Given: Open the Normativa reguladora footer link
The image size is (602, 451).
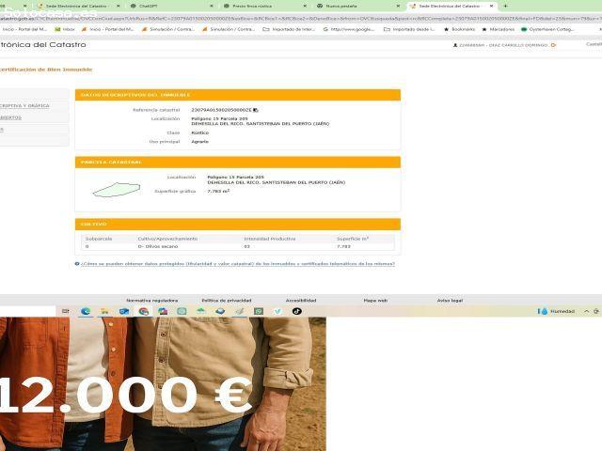Looking at the screenshot, I should tap(152, 301).
